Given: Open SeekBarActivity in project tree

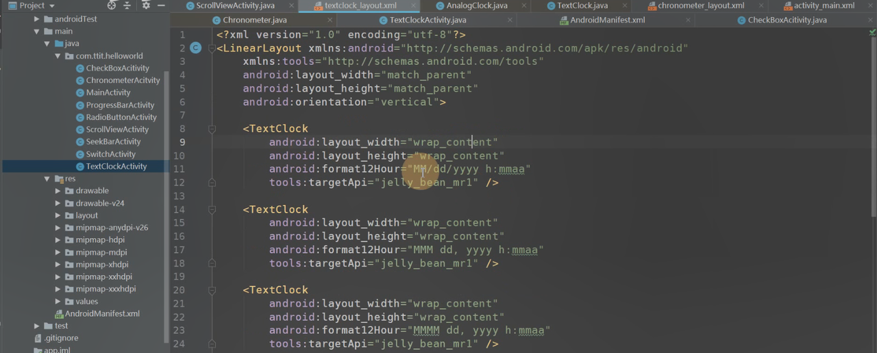Looking at the screenshot, I should coord(108,142).
